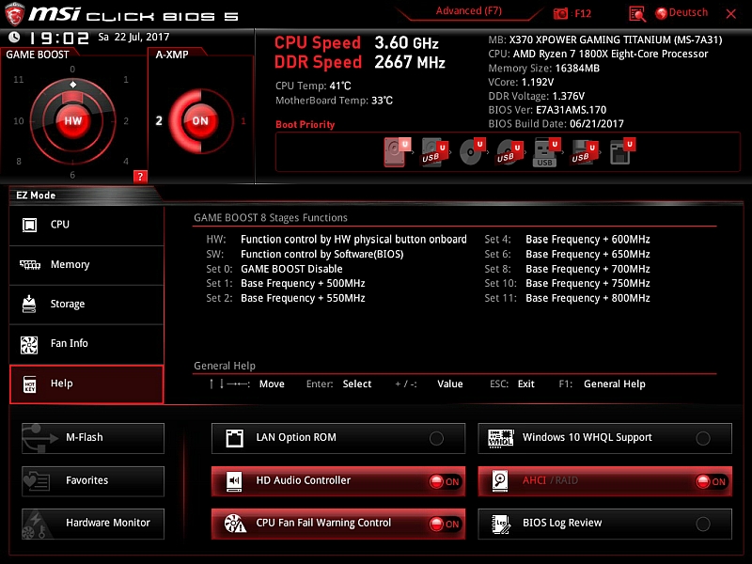This screenshot has height=564, width=752.
Task: Click the system clock showing 19:02
Action: [59, 38]
